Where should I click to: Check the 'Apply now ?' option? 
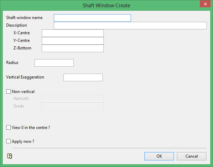(9, 141)
